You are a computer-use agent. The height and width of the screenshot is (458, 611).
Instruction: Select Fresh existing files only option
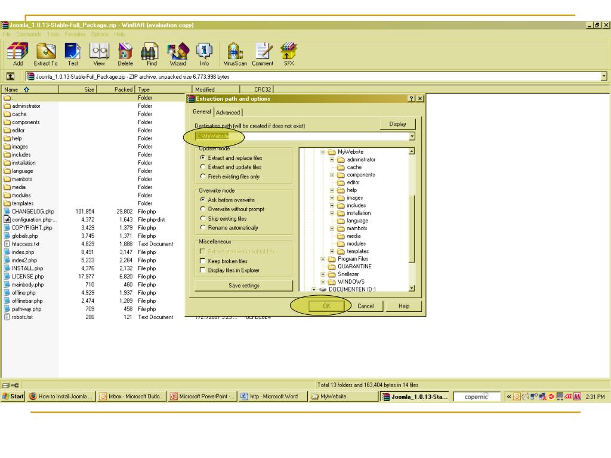click(x=203, y=177)
